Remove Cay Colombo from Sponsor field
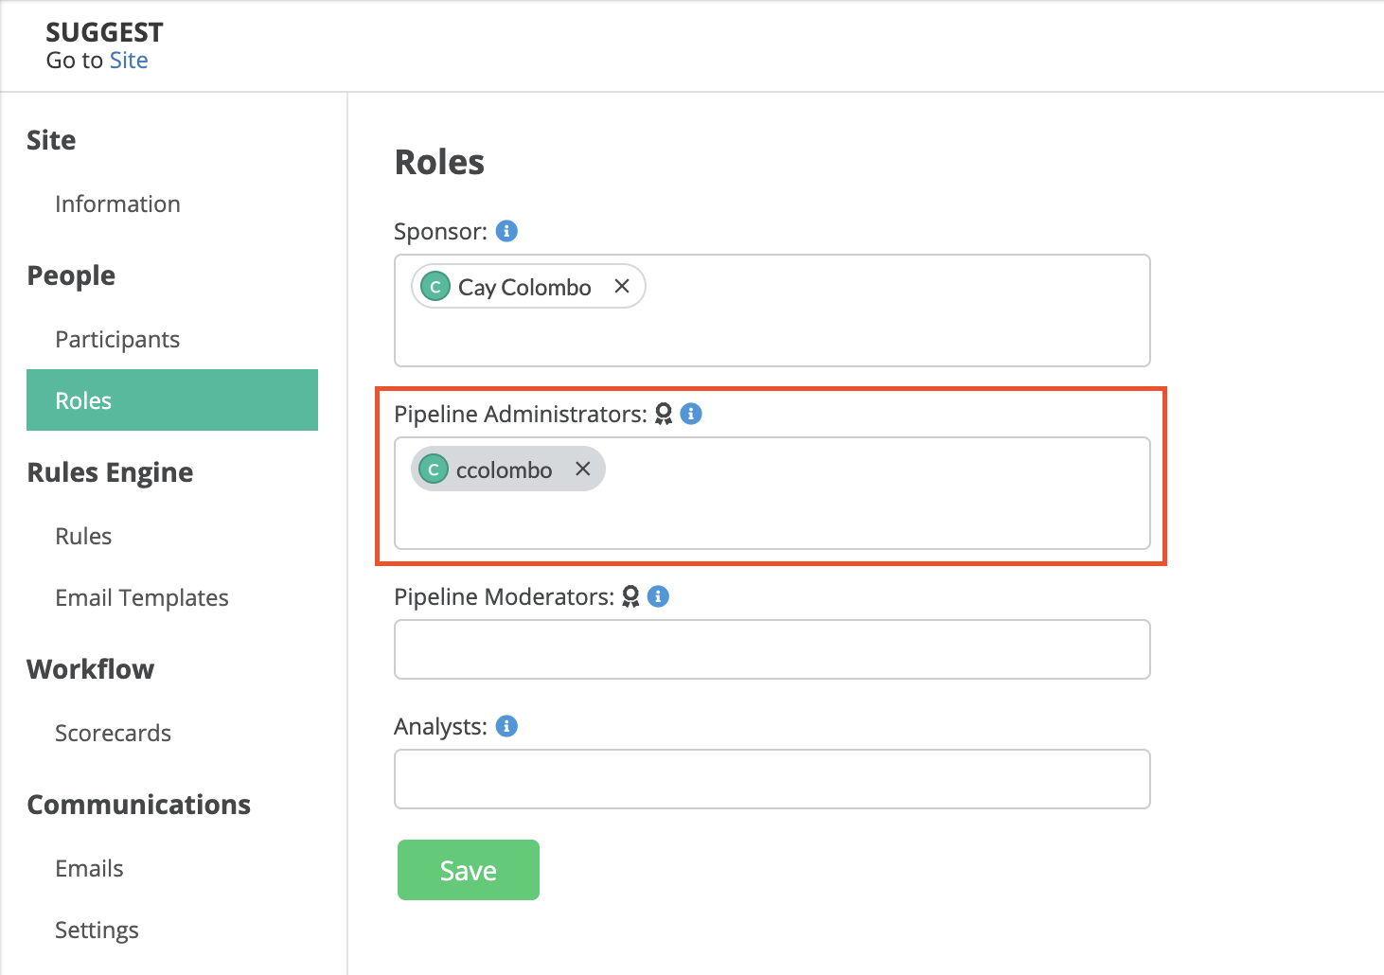 pyautogui.click(x=622, y=286)
